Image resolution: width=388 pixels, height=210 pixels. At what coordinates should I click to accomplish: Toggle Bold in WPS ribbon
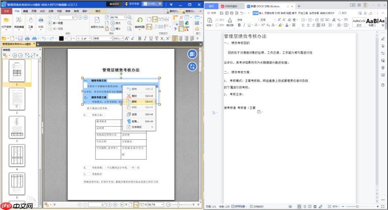(239, 25)
